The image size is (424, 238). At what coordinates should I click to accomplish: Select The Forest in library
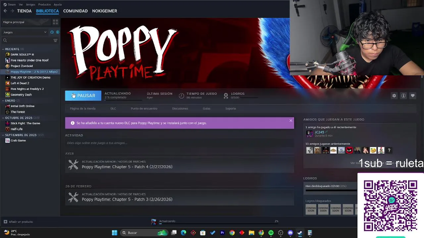point(30,112)
